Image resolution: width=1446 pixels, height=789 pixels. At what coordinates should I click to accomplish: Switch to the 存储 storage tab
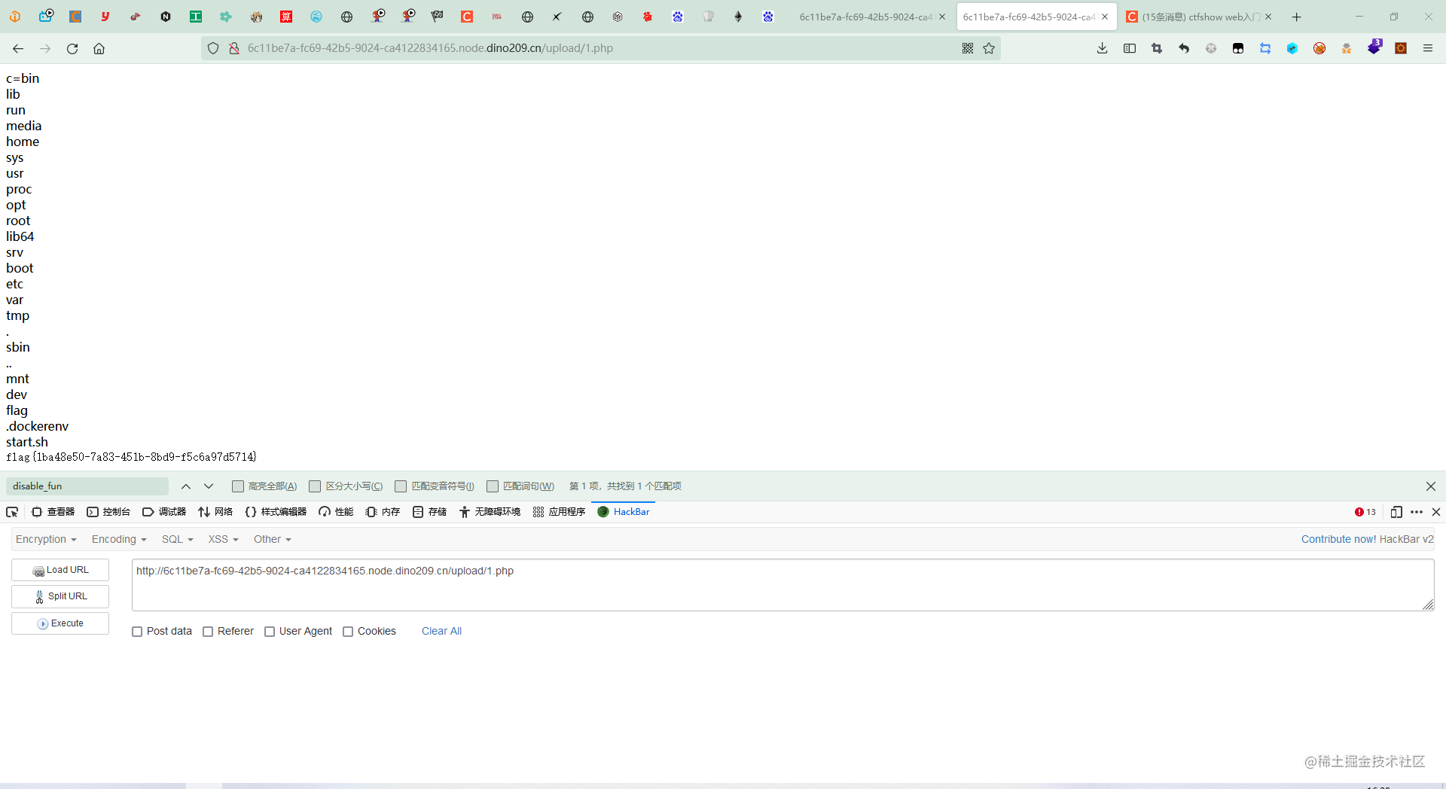(430, 512)
